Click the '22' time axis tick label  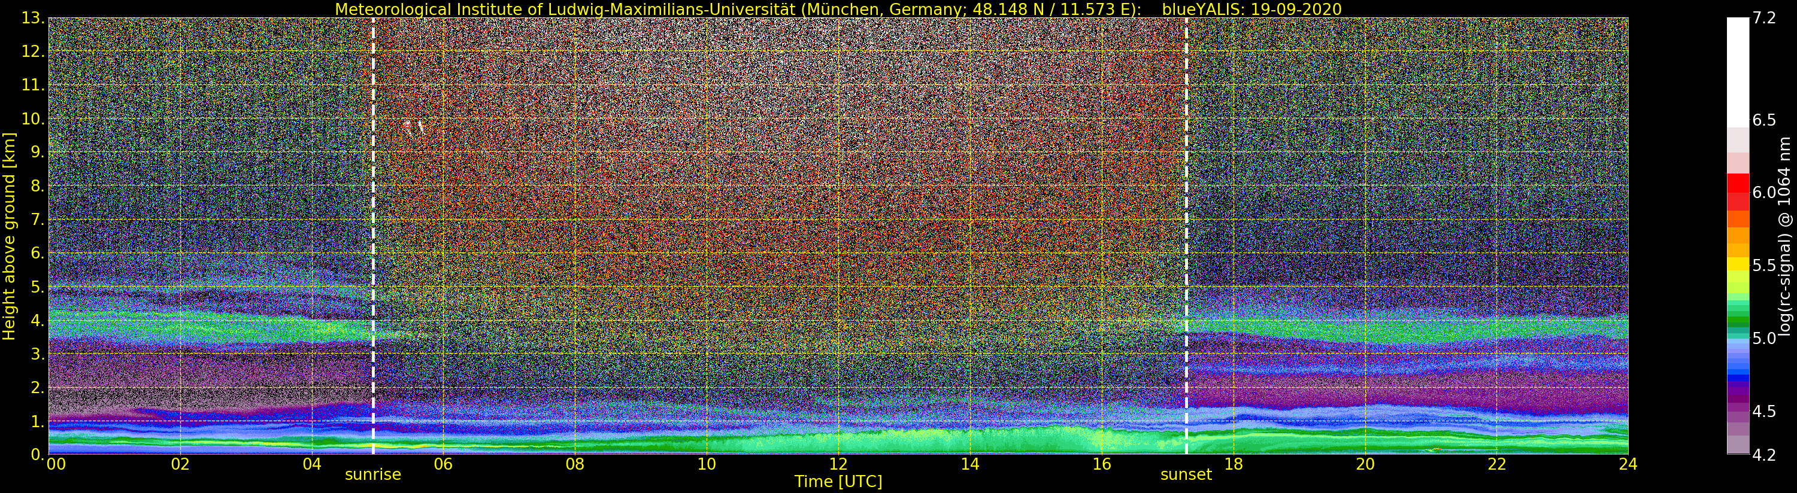coord(1496,464)
